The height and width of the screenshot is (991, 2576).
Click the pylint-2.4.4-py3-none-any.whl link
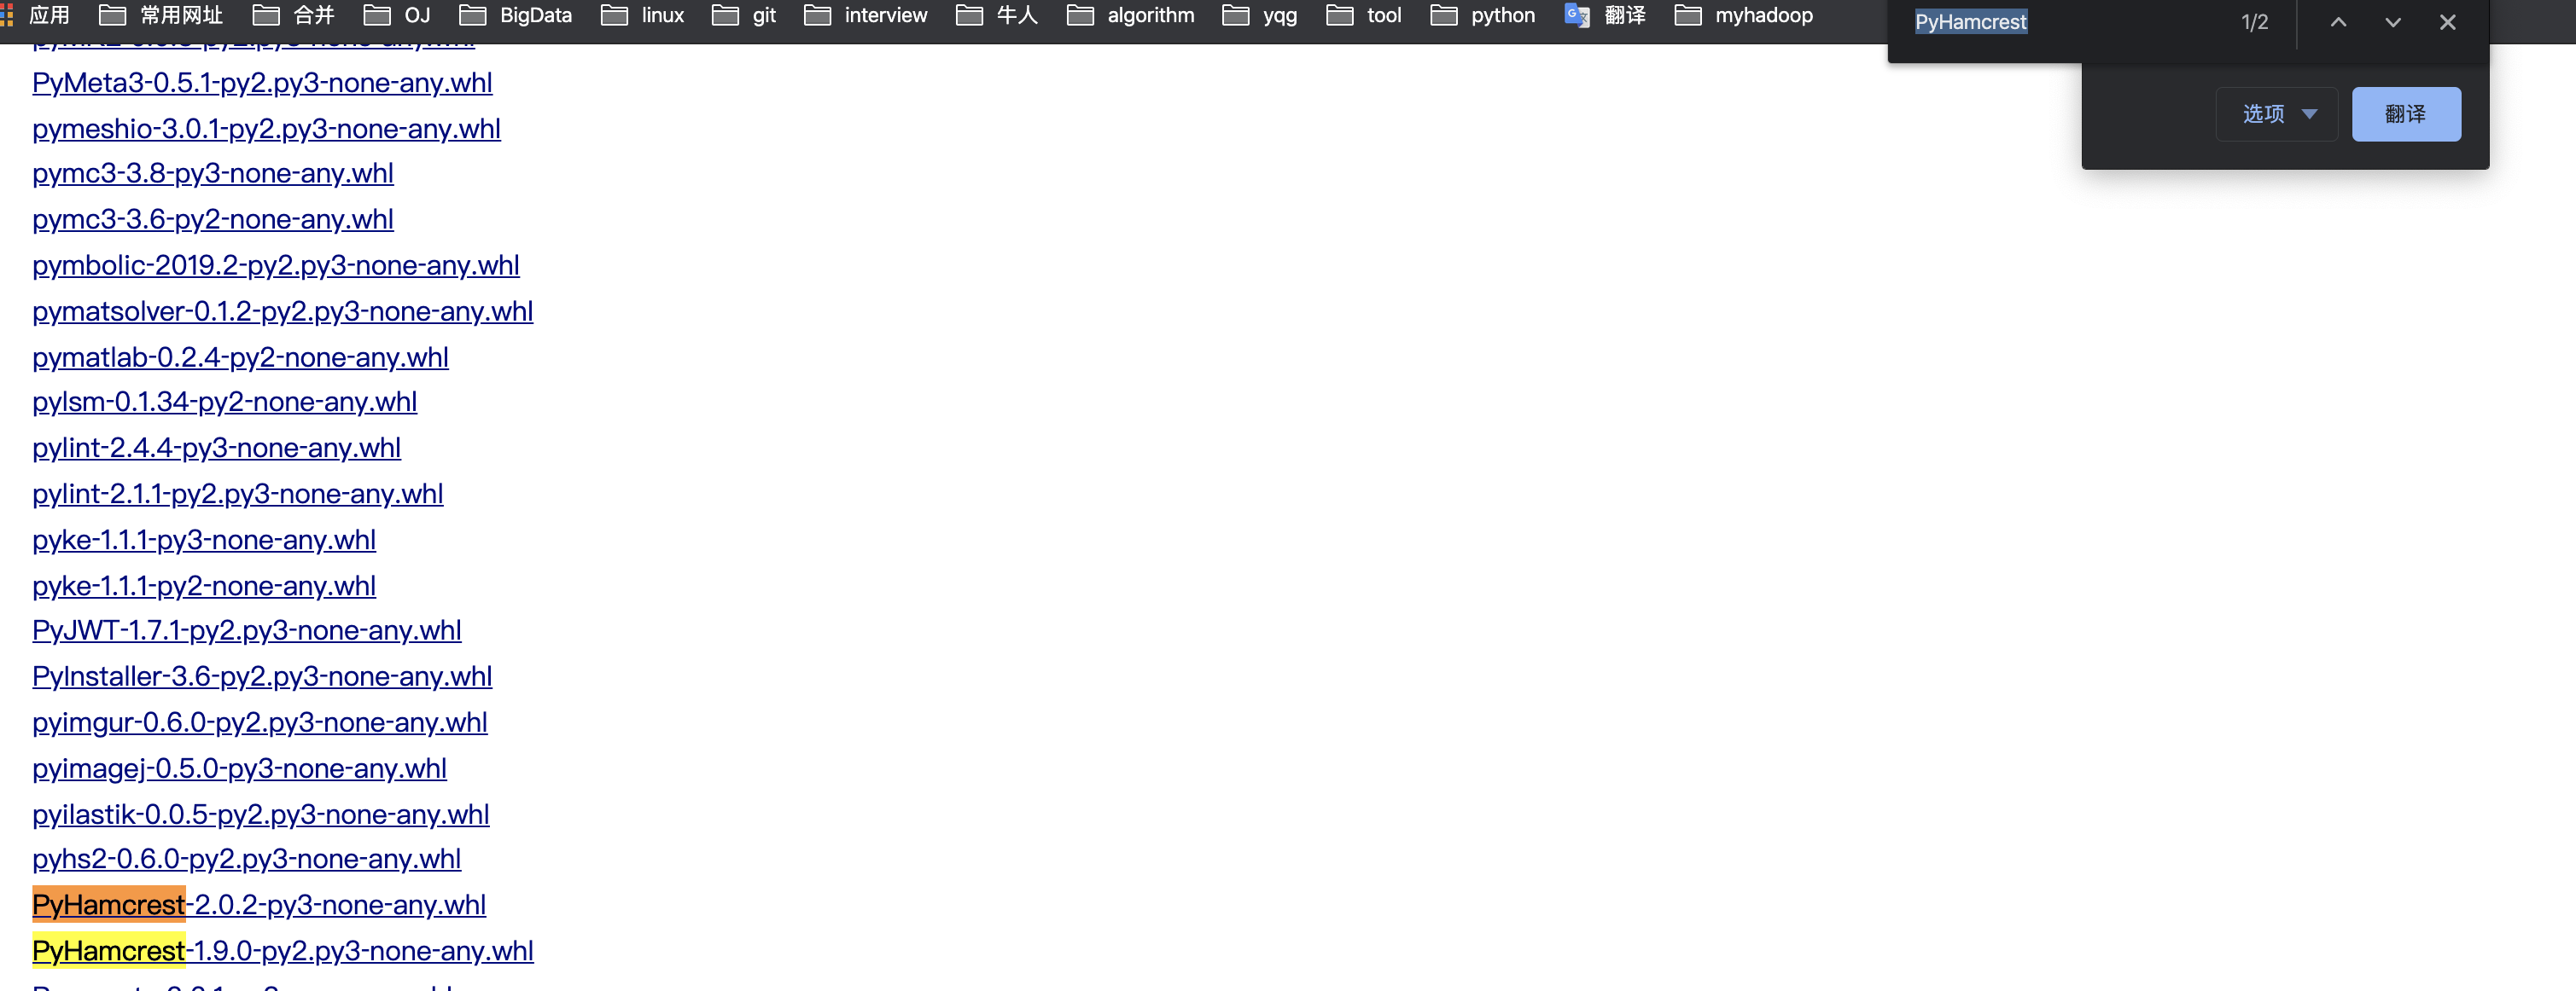(216, 449)
